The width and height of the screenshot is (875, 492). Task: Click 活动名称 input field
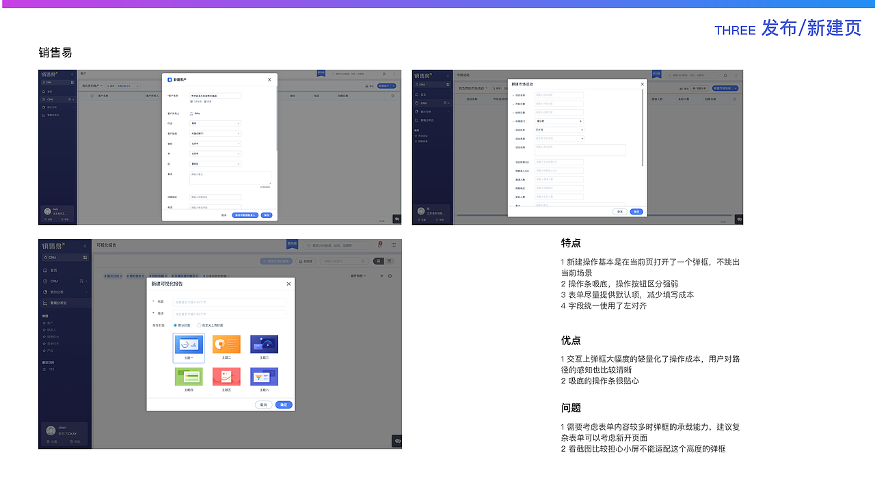pos(559,95)
